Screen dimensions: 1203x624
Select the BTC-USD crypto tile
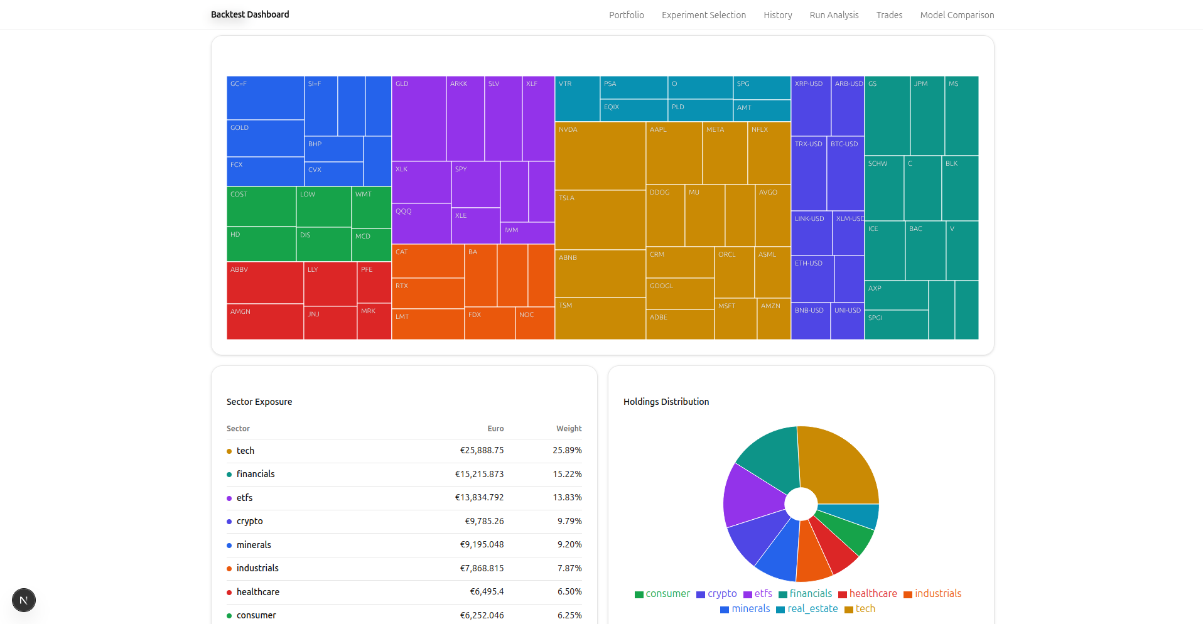pyautogui.click(x=846, y=173)
